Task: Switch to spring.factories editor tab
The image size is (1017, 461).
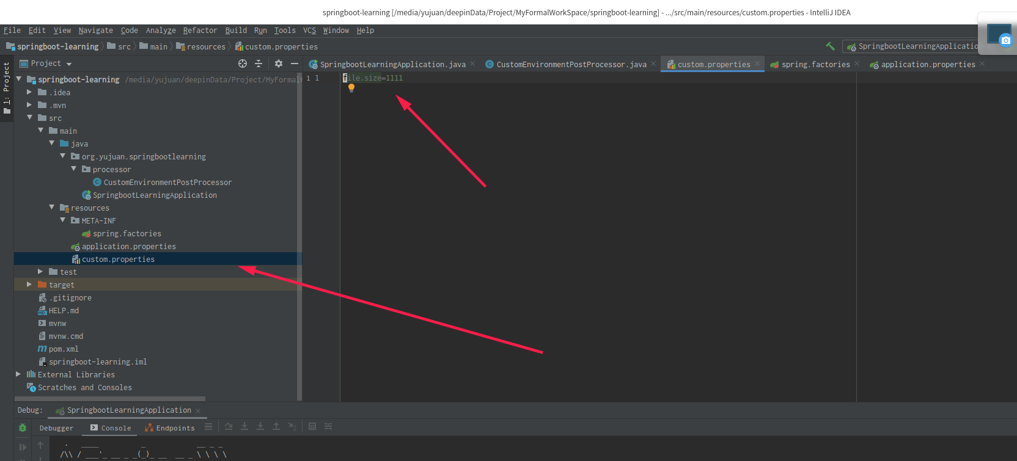Action: click(815, 64)
